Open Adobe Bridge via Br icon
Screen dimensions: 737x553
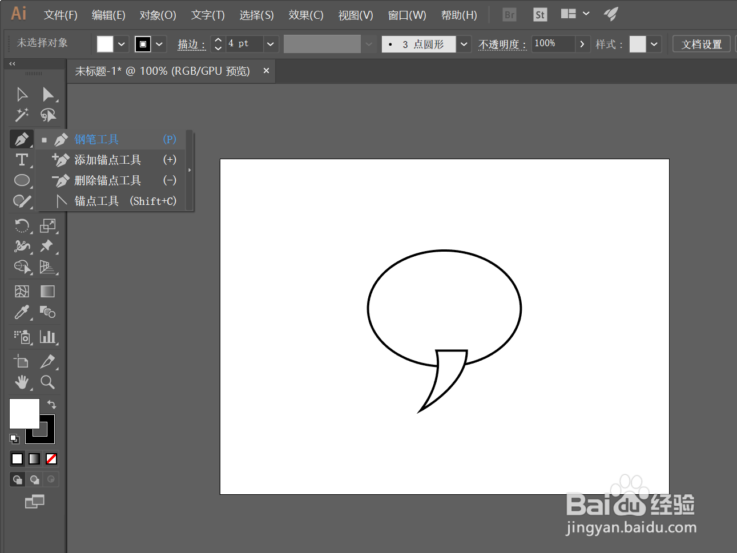(510, 15)
